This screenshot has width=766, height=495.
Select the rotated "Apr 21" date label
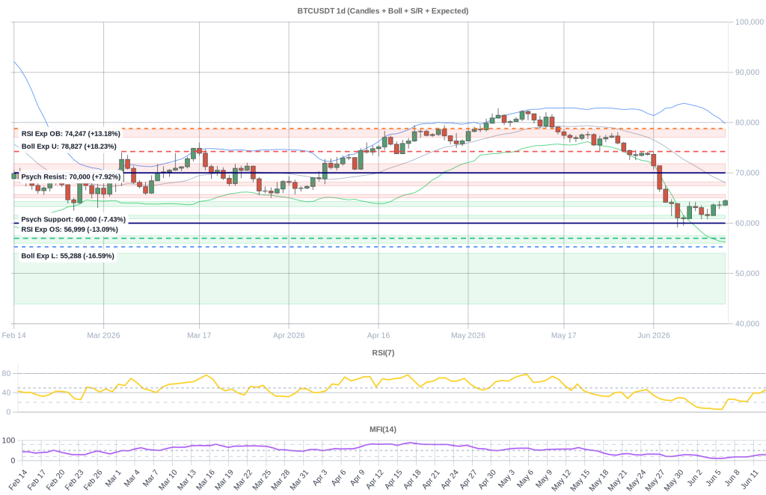coord(430,480)
